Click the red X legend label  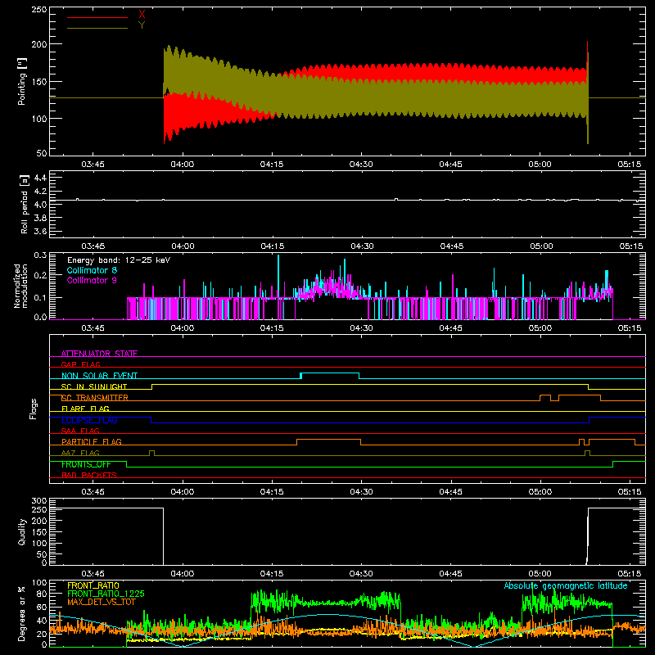pos(142,15)
